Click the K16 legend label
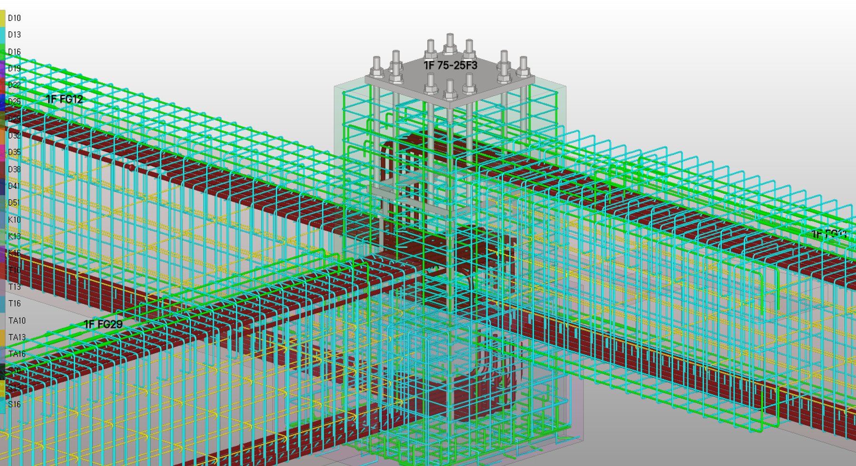The width and height of the screenshot is (856, 466). point(14,253)
